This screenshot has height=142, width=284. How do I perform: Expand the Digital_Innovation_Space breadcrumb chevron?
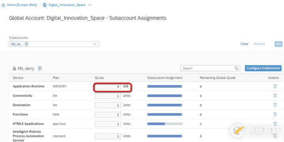pyautogui.click(x=90, y=5)
